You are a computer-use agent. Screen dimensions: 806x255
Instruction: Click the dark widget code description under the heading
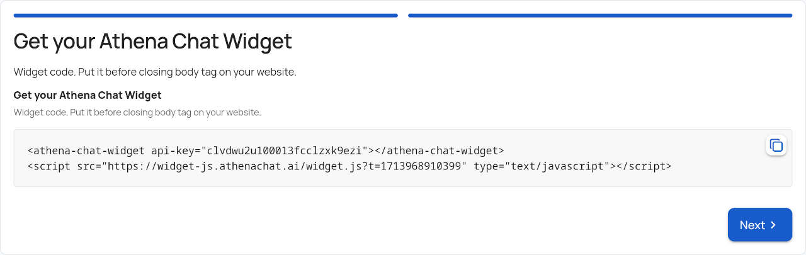pyautogui.click(x=154, y=72)
